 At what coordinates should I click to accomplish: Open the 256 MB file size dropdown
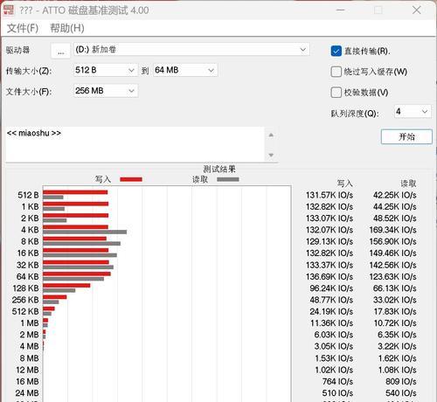[105, 91]
